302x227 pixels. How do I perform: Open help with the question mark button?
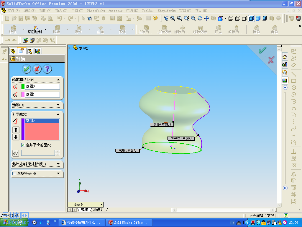coord(47,69)
